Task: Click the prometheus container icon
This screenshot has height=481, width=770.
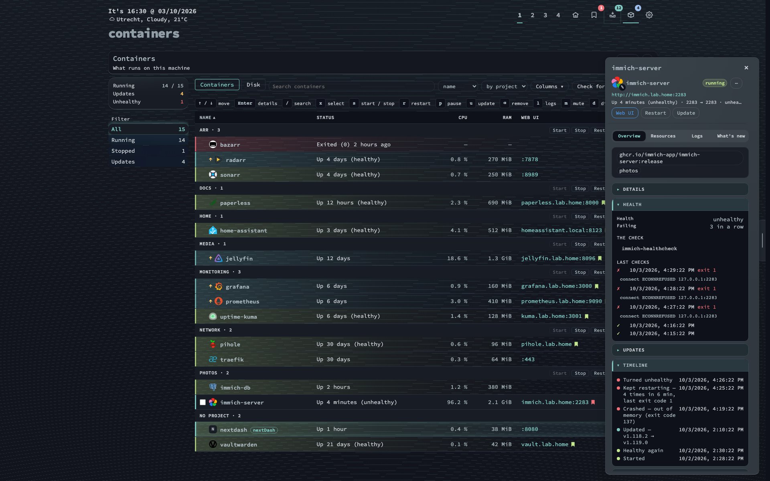Action: (x=219, y=301)
